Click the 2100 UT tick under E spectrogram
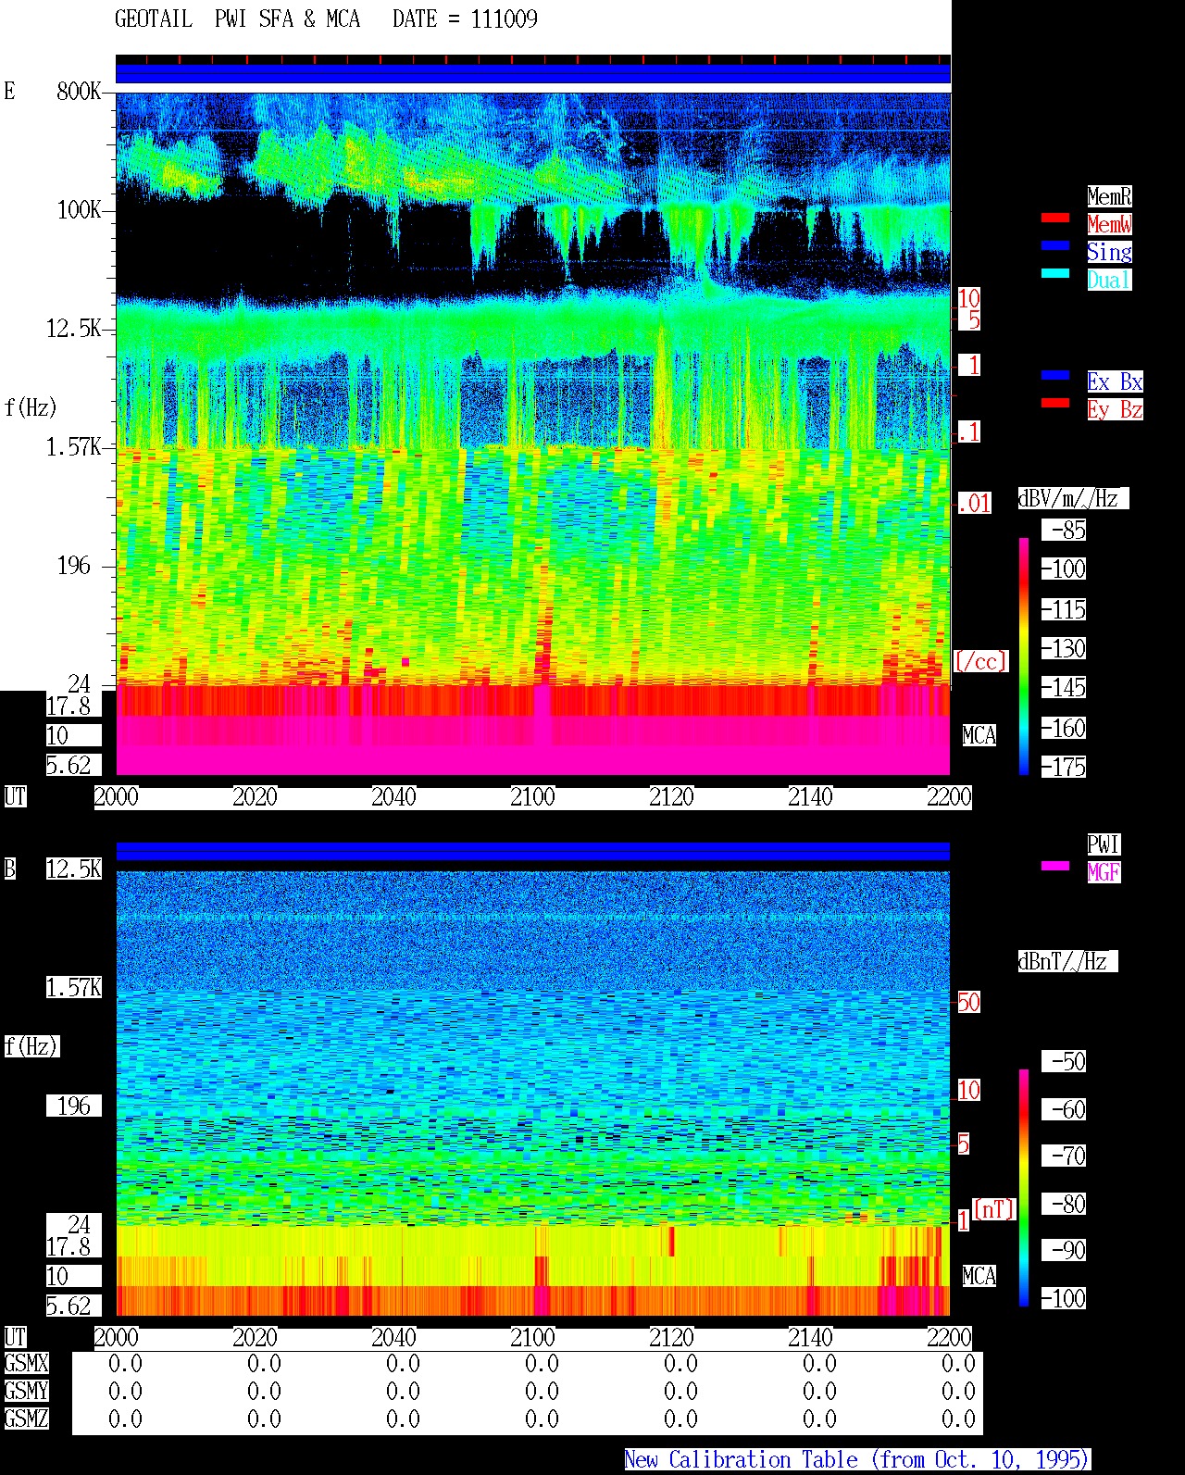Image resolution: width=1185 pixels, height=1475 pixels. click(x=532, y=797)
